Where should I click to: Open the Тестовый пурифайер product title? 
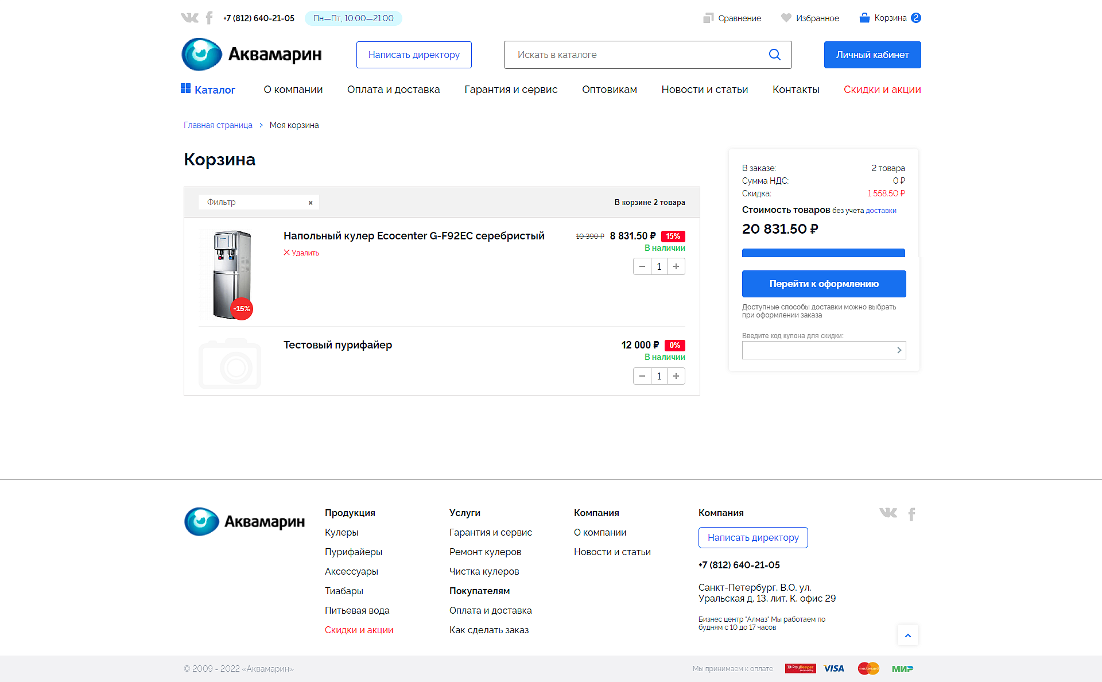tap(337, 345)
